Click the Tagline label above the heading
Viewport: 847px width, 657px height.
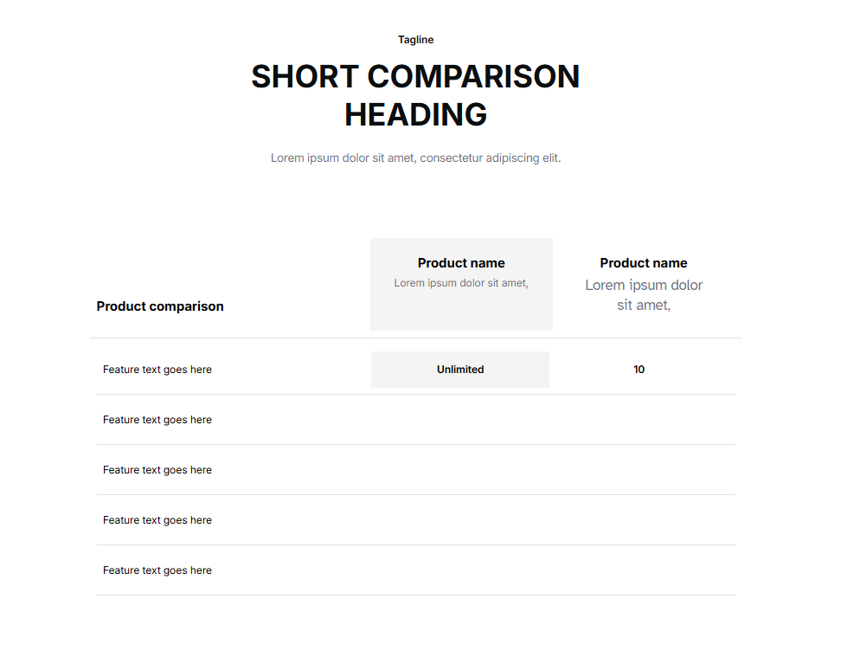415,40
